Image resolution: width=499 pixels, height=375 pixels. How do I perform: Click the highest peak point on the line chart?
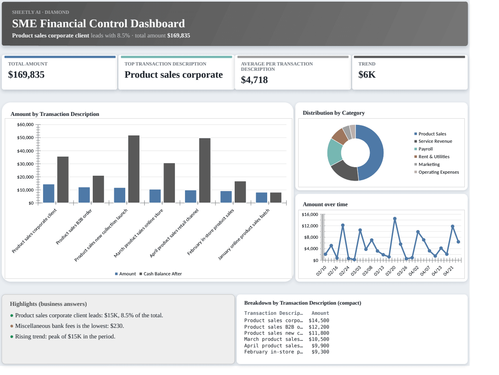[395, 218]
